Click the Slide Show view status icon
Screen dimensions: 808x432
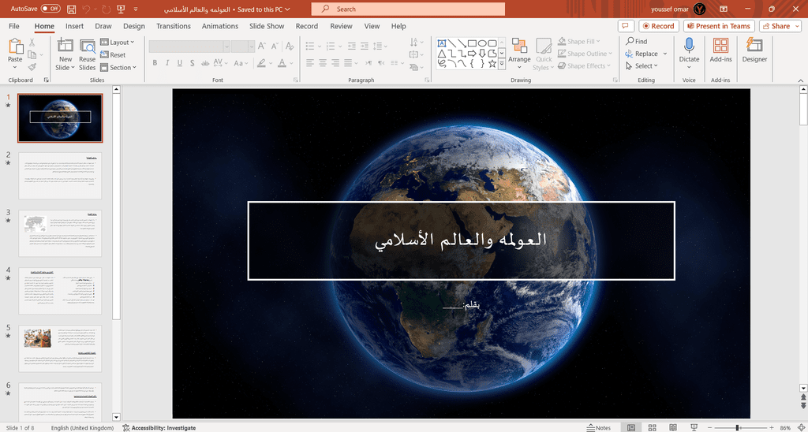click(x=694, y=428)
